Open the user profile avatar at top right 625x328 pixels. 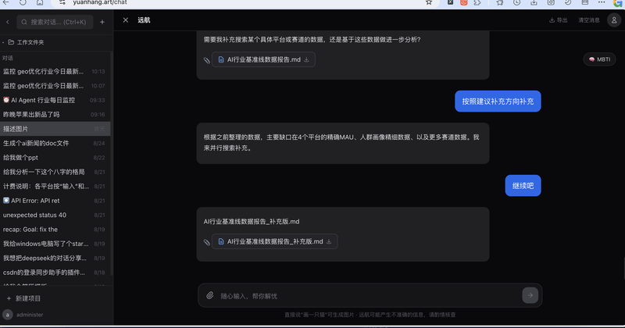pos(614,20)
